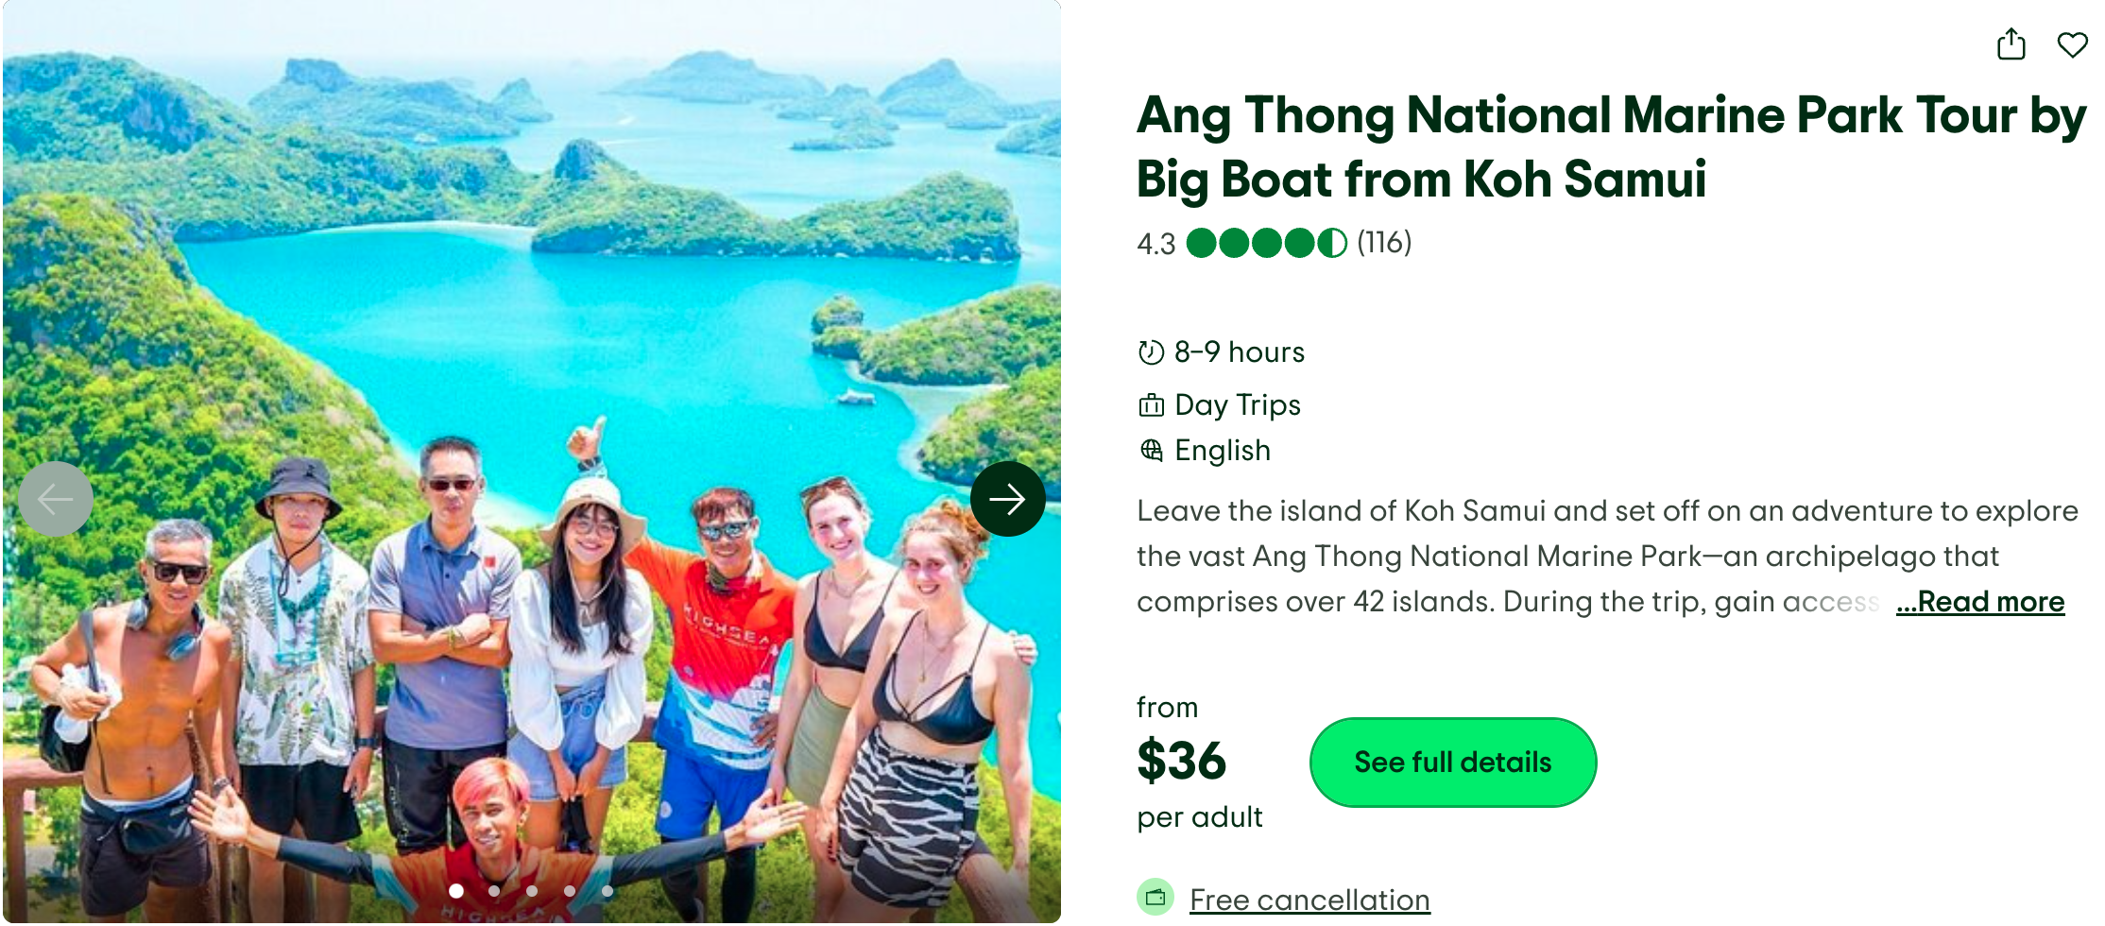Go to next photo with right arrow
2105x926 pixels.
1007,499
